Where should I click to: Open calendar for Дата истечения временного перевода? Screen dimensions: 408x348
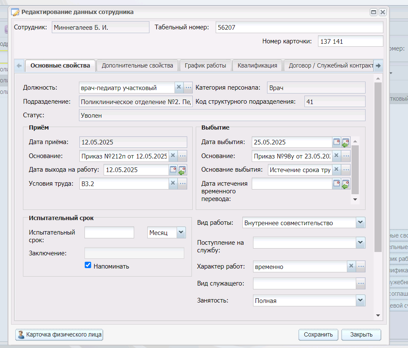tap(336, 184)
